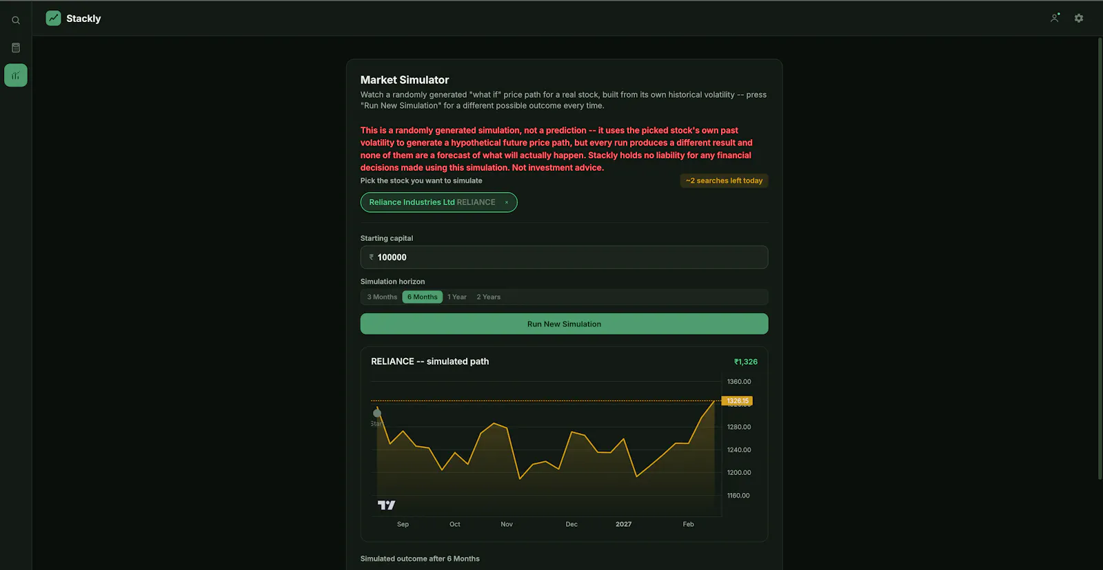Click the Nov label on time axis
The width and height of the screenshot is (1103, 570).
click(x=507, y=525)
